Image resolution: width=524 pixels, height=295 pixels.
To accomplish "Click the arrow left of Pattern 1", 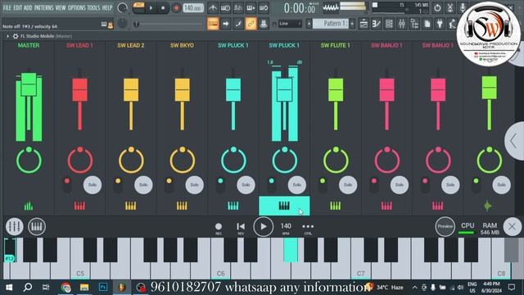I will tap(309, 24).
